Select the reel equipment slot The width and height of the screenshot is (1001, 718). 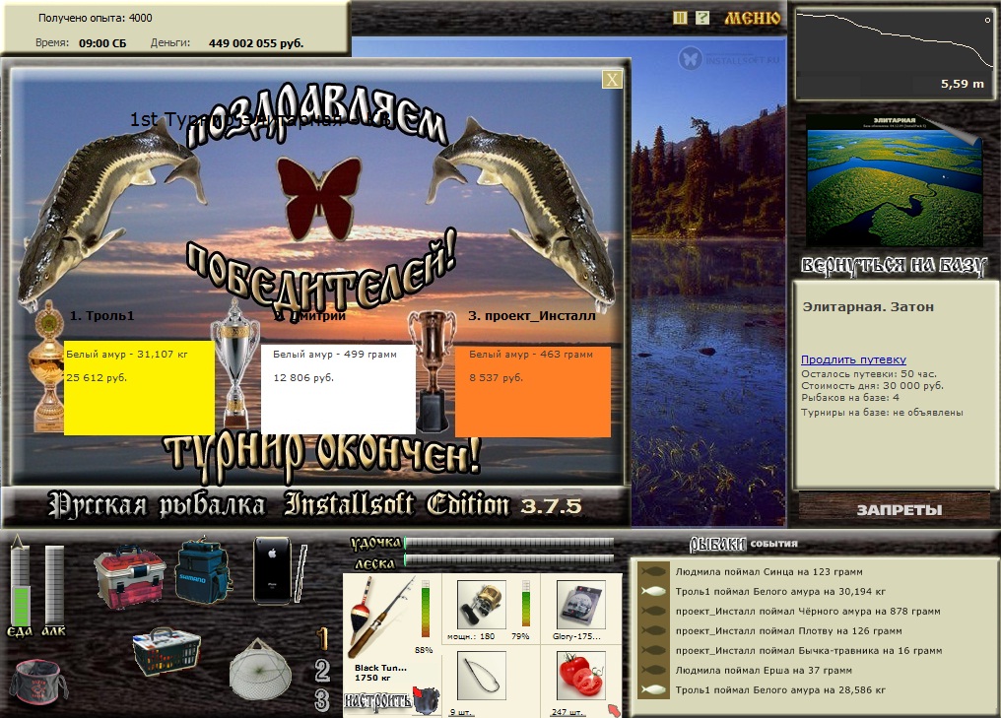pos(482,605)
